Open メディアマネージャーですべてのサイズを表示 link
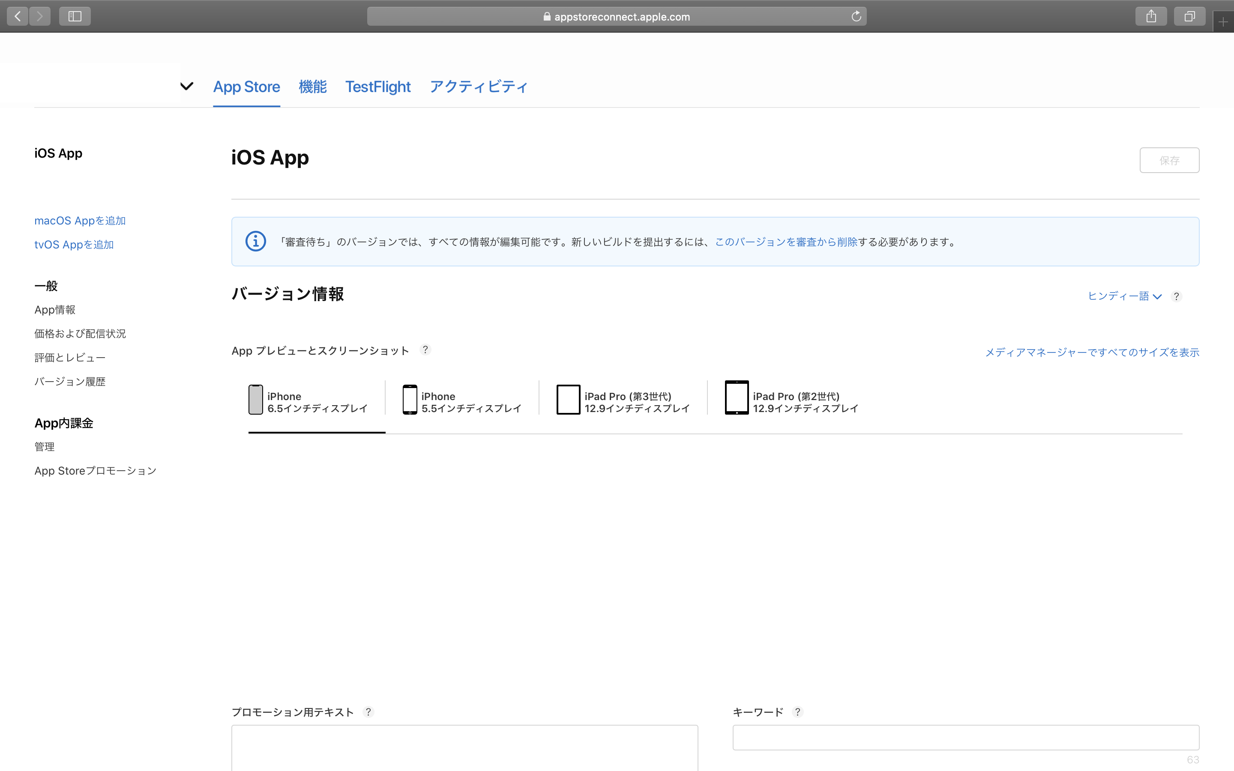 [x=1092, y=353]
